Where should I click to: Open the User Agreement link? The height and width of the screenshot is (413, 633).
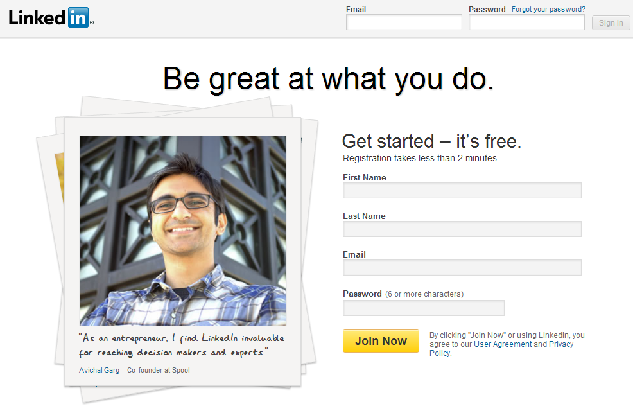503,344
